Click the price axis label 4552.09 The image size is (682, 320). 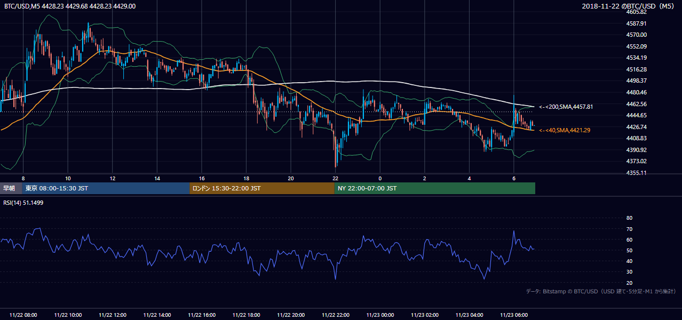[637, 46]
